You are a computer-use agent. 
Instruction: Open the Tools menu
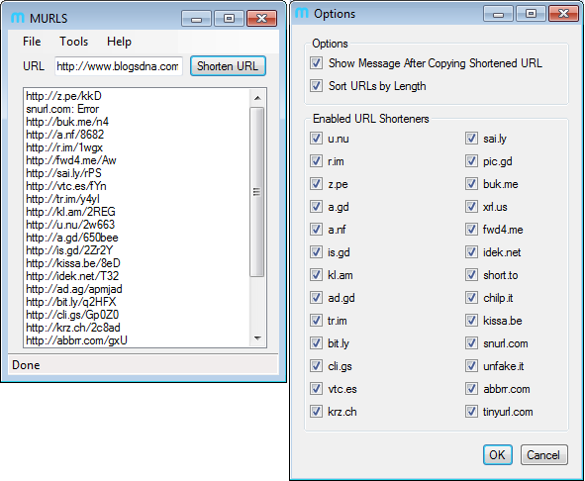[74, 42]
